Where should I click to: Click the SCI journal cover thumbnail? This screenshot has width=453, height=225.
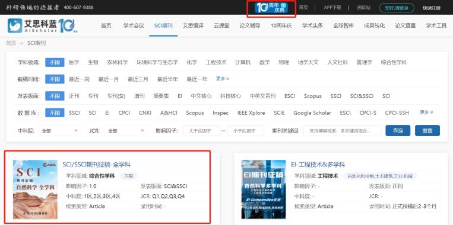pos(35,189)
